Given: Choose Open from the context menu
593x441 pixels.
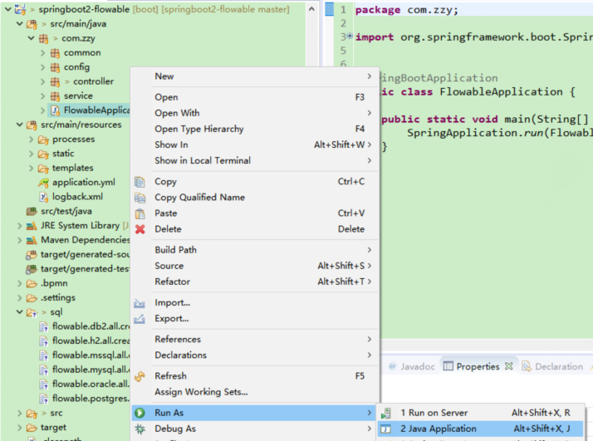Looking at the screenshot, I should (255, 97).
